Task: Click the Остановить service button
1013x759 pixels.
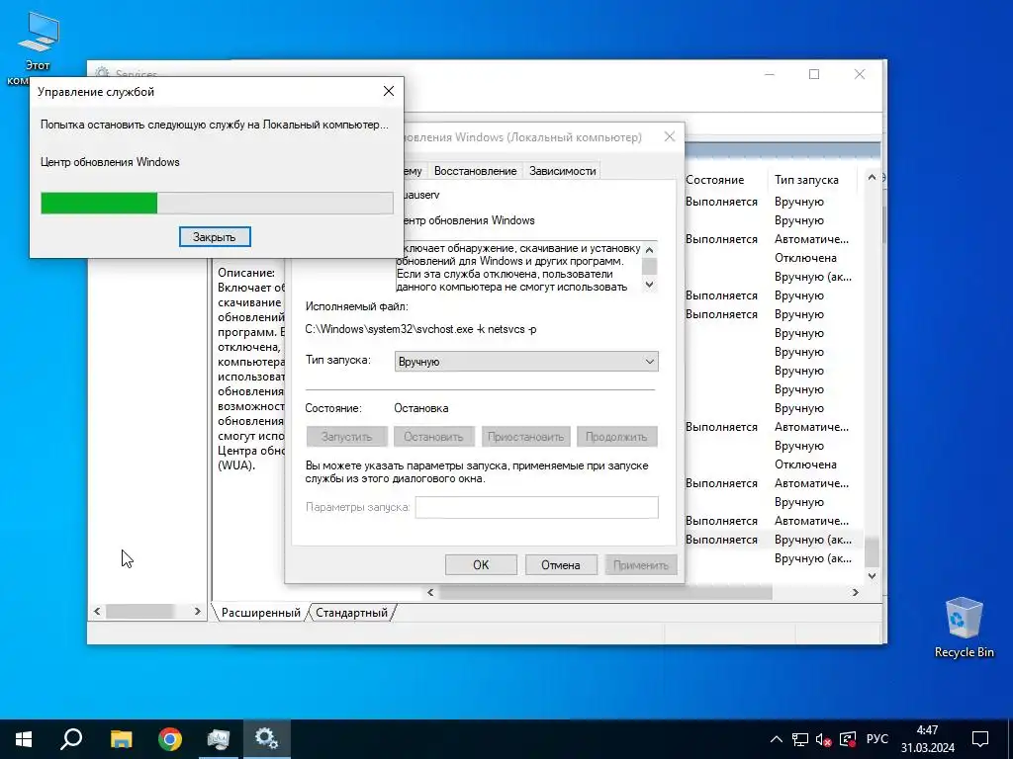Action: click(x=433, y=437)
